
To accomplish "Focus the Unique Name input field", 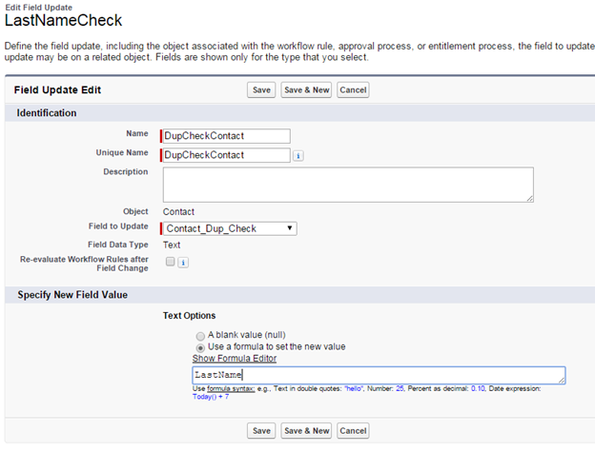I will [227, 155].
